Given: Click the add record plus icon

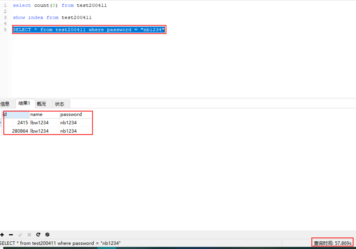Looking at the screenshot, I should pos(2,234).
